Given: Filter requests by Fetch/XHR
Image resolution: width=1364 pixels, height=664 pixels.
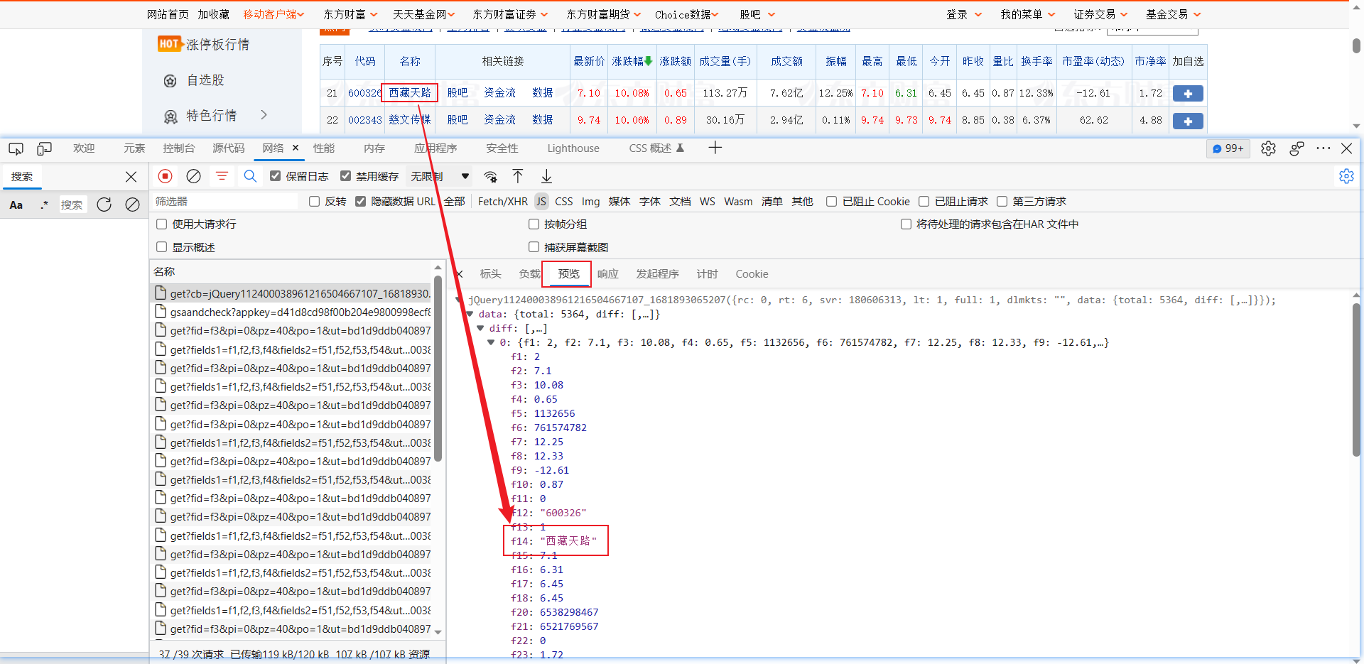Looking at the screenshot, I should pyautogui.click(x=503, y=202).
